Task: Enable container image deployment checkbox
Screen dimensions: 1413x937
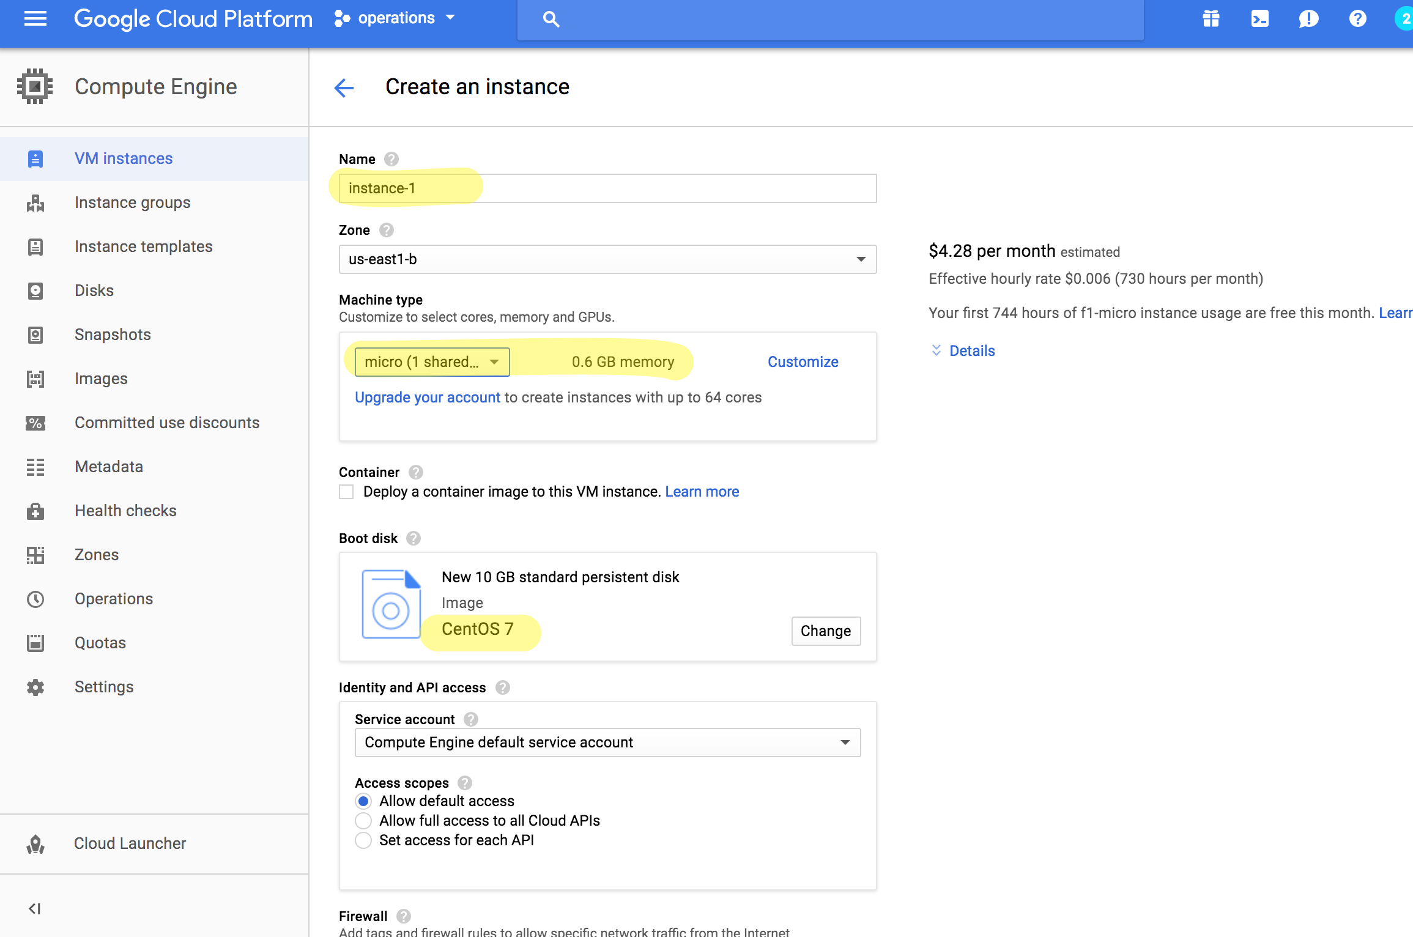Action: (346, 491)
